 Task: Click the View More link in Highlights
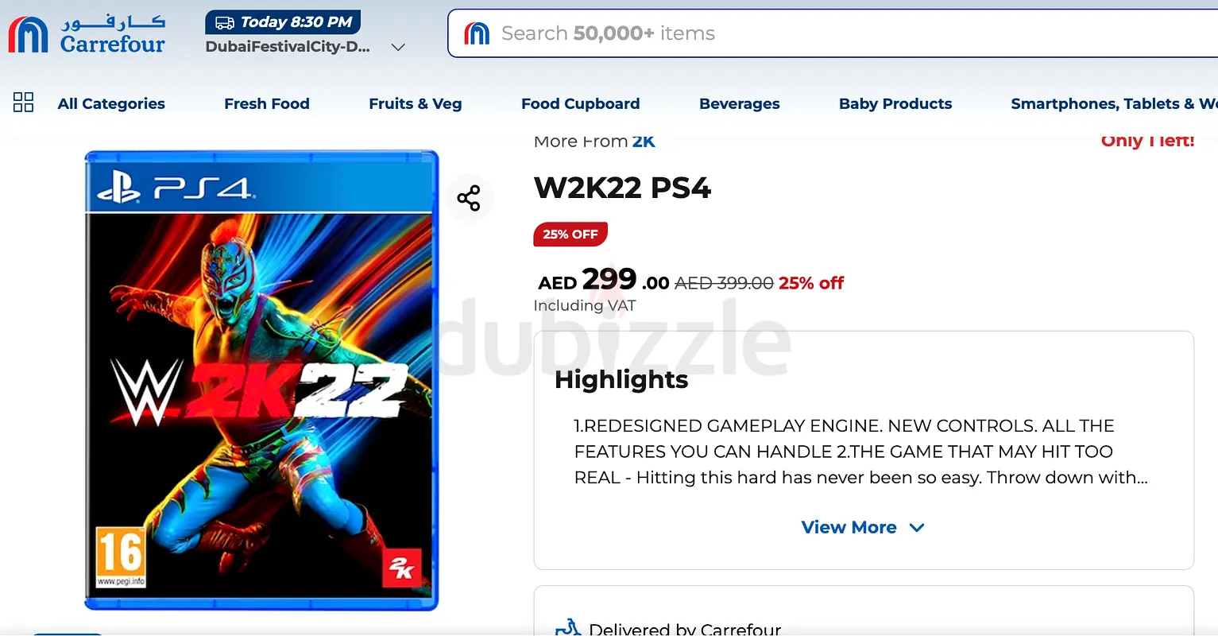pos(849,528)
